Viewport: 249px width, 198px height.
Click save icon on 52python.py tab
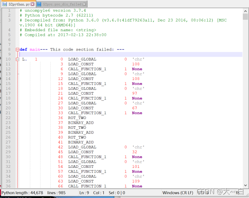5,4
